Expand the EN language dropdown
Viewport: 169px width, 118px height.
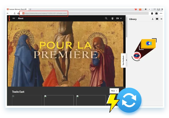(119, 18)
